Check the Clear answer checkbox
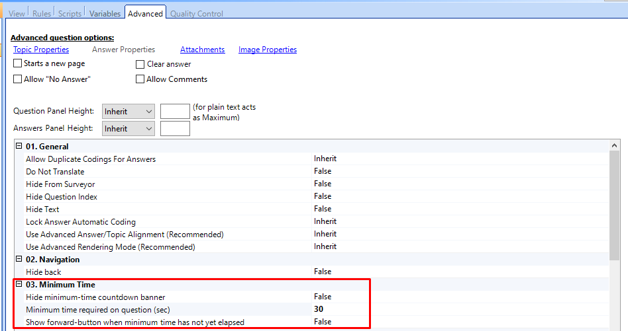The image size is (628, 331). click(140, 64)
